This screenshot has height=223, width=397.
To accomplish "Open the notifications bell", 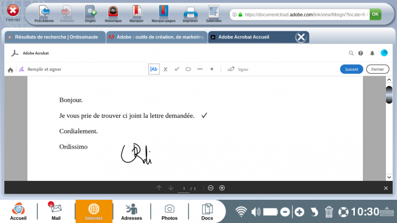I will [x=372, y=53].
